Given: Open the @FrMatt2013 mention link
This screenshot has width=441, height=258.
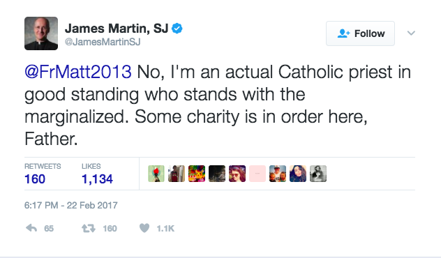Looking at the screenshot, I should point(78,72).
